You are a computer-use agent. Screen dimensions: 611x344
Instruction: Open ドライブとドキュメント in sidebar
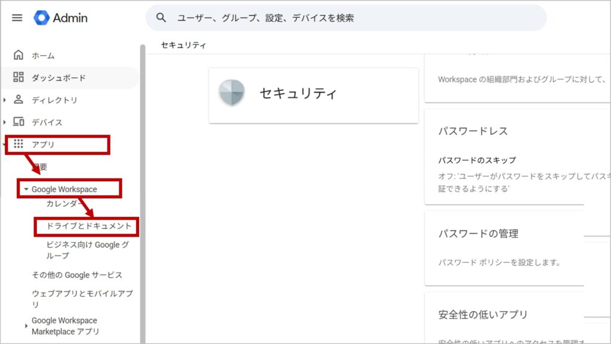[x=89, y=226]
